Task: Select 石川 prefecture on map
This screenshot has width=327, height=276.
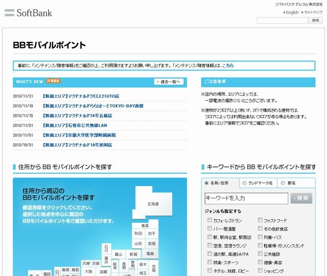Action: [106, 248]
